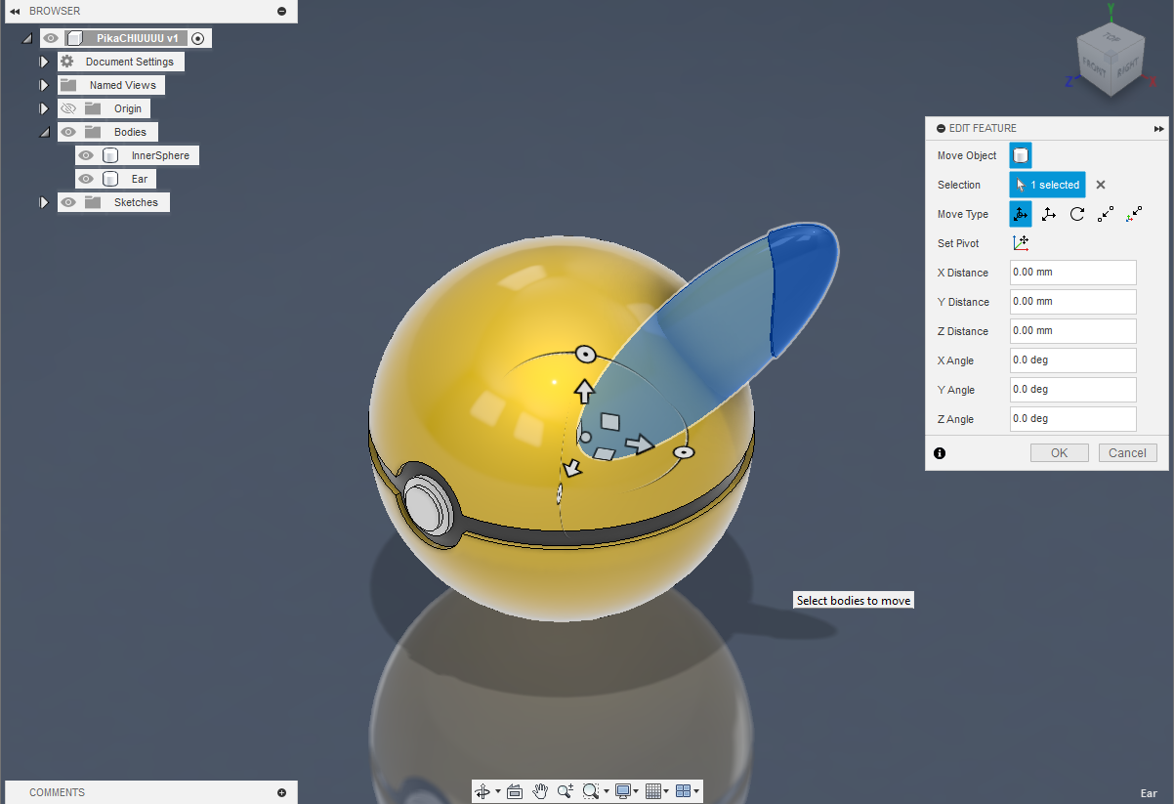Expand the Document Settings node

tap(44, 62)
